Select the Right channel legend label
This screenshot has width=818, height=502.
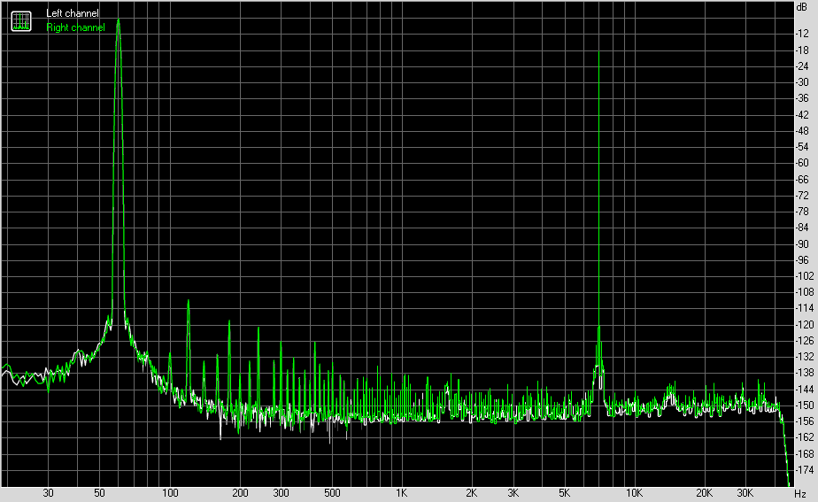click(75, 27)
